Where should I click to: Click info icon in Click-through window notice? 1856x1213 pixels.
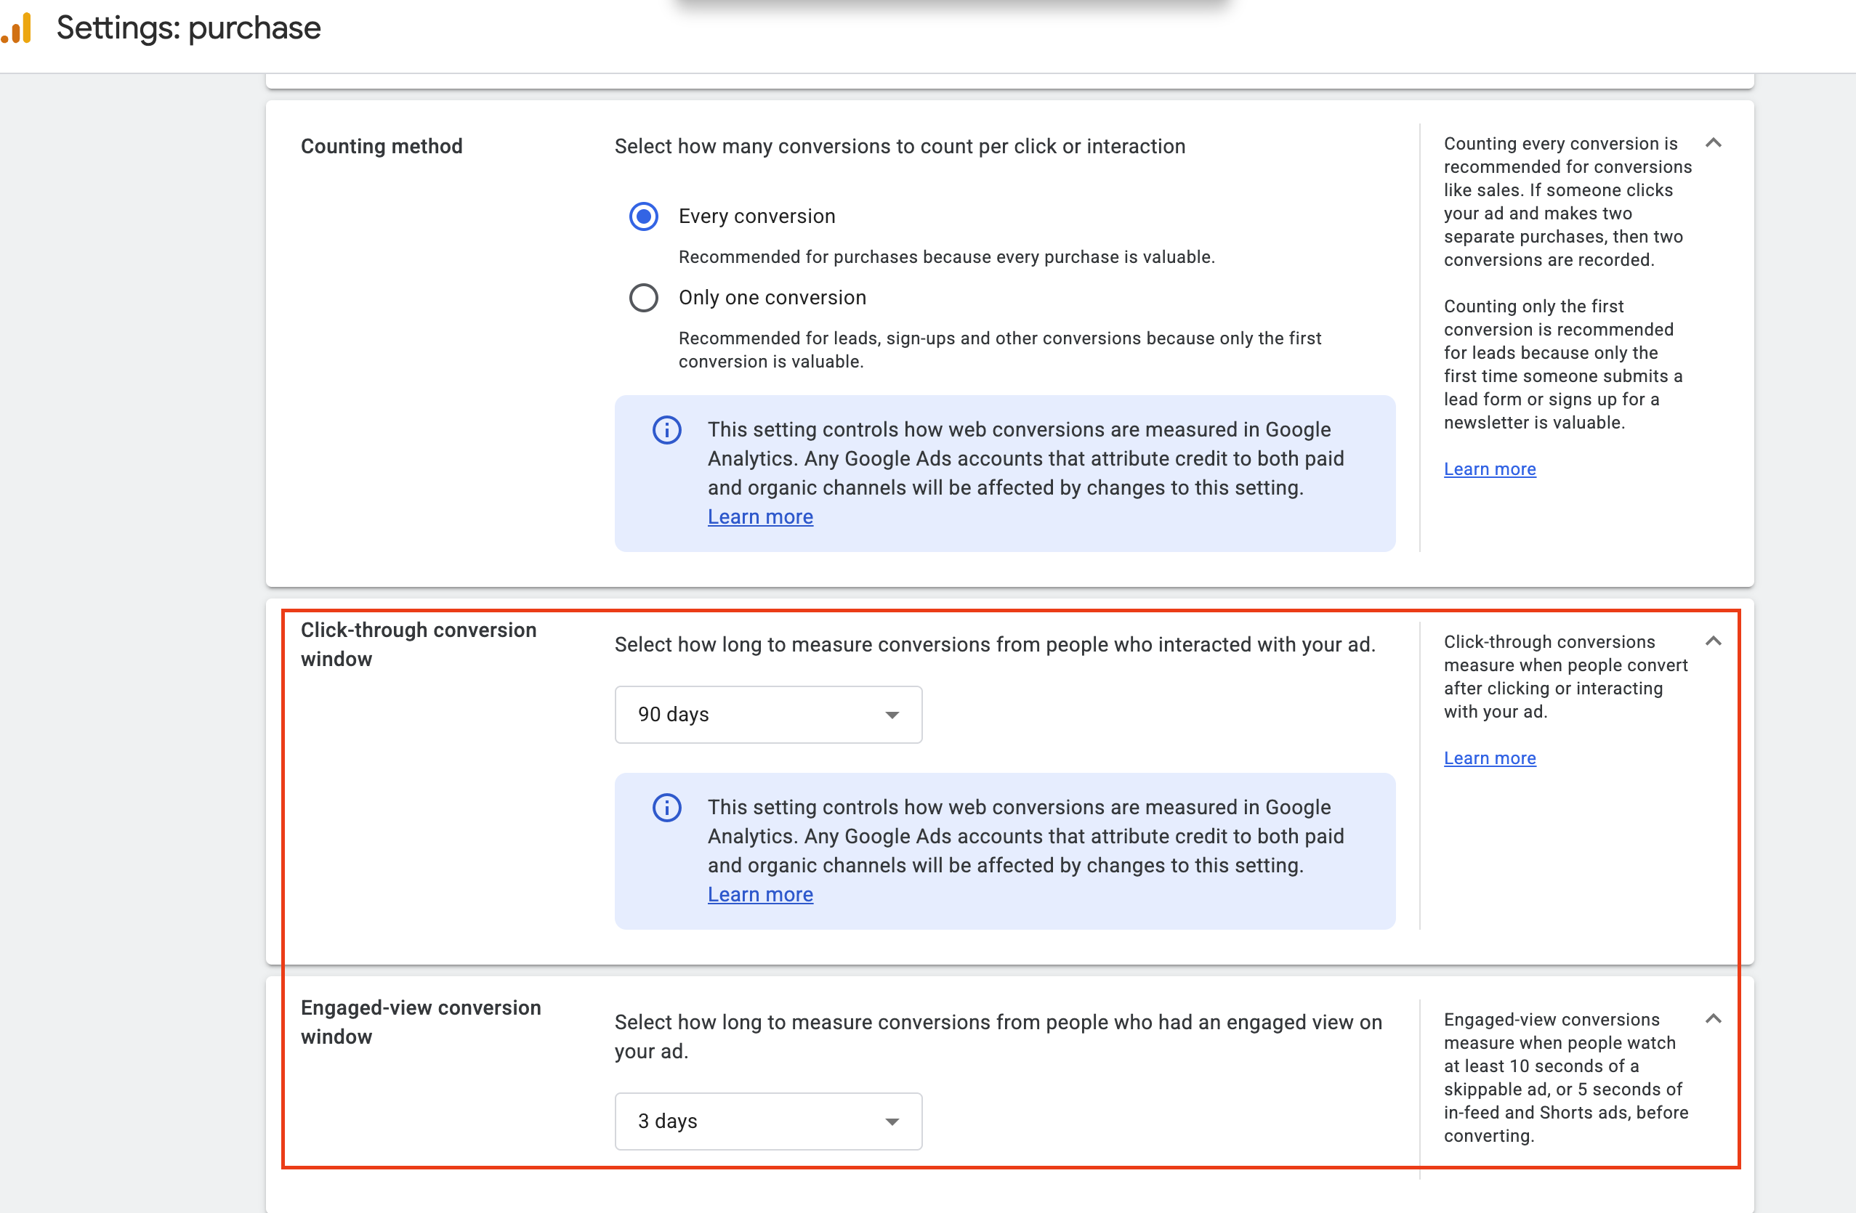click(x=667, y=808)
